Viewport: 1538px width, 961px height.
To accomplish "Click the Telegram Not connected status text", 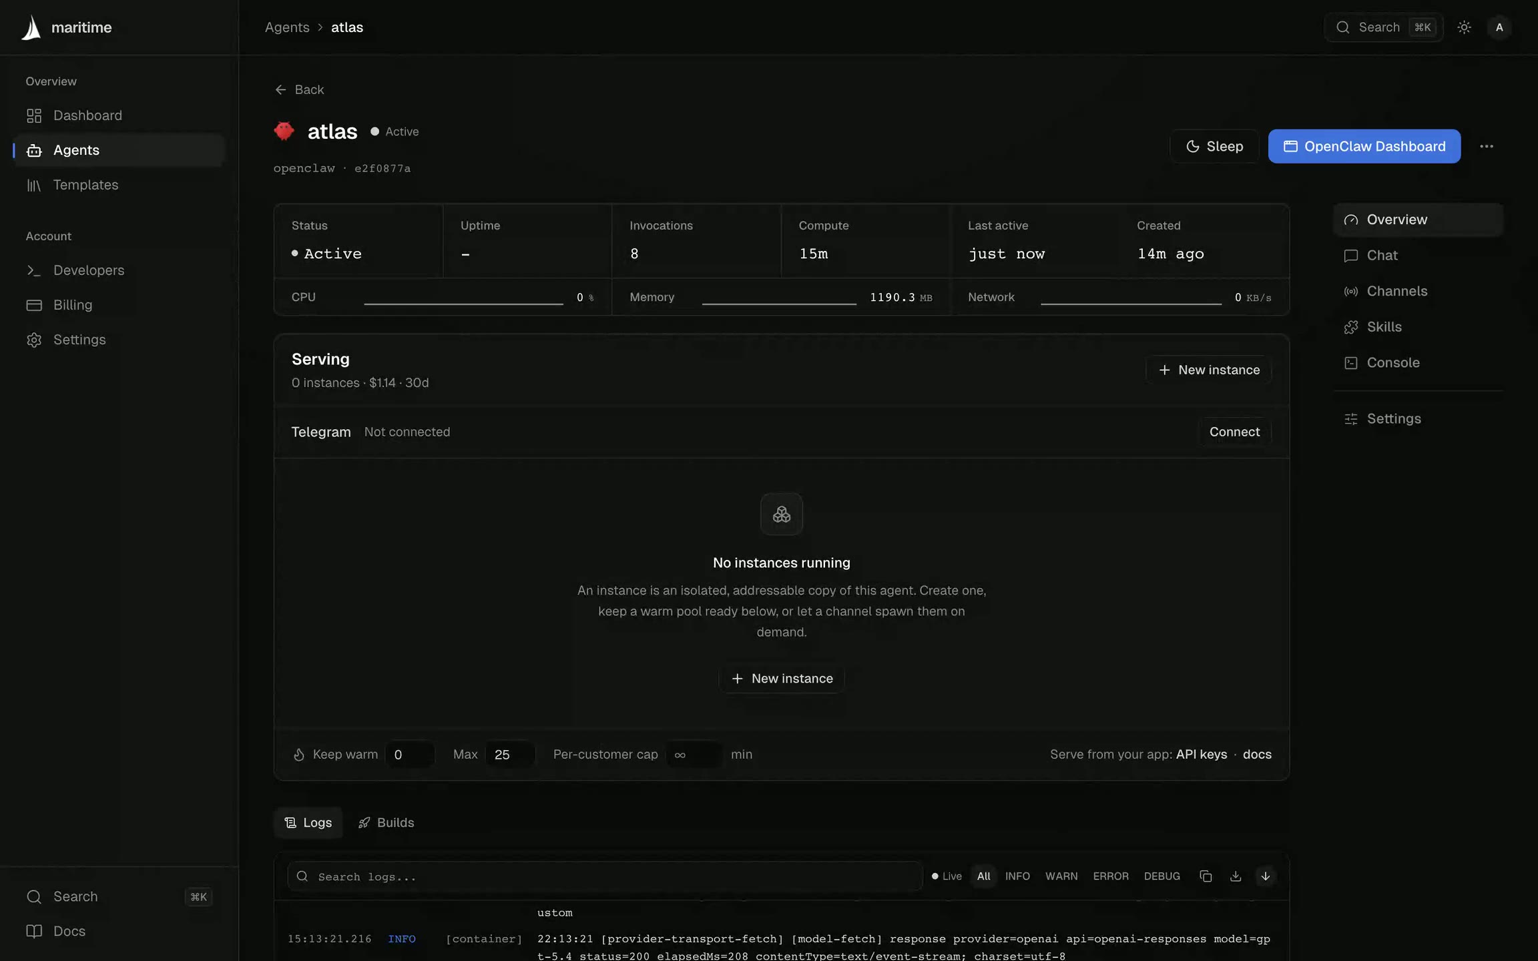I will pyautogui.click(x=407, y=432).
